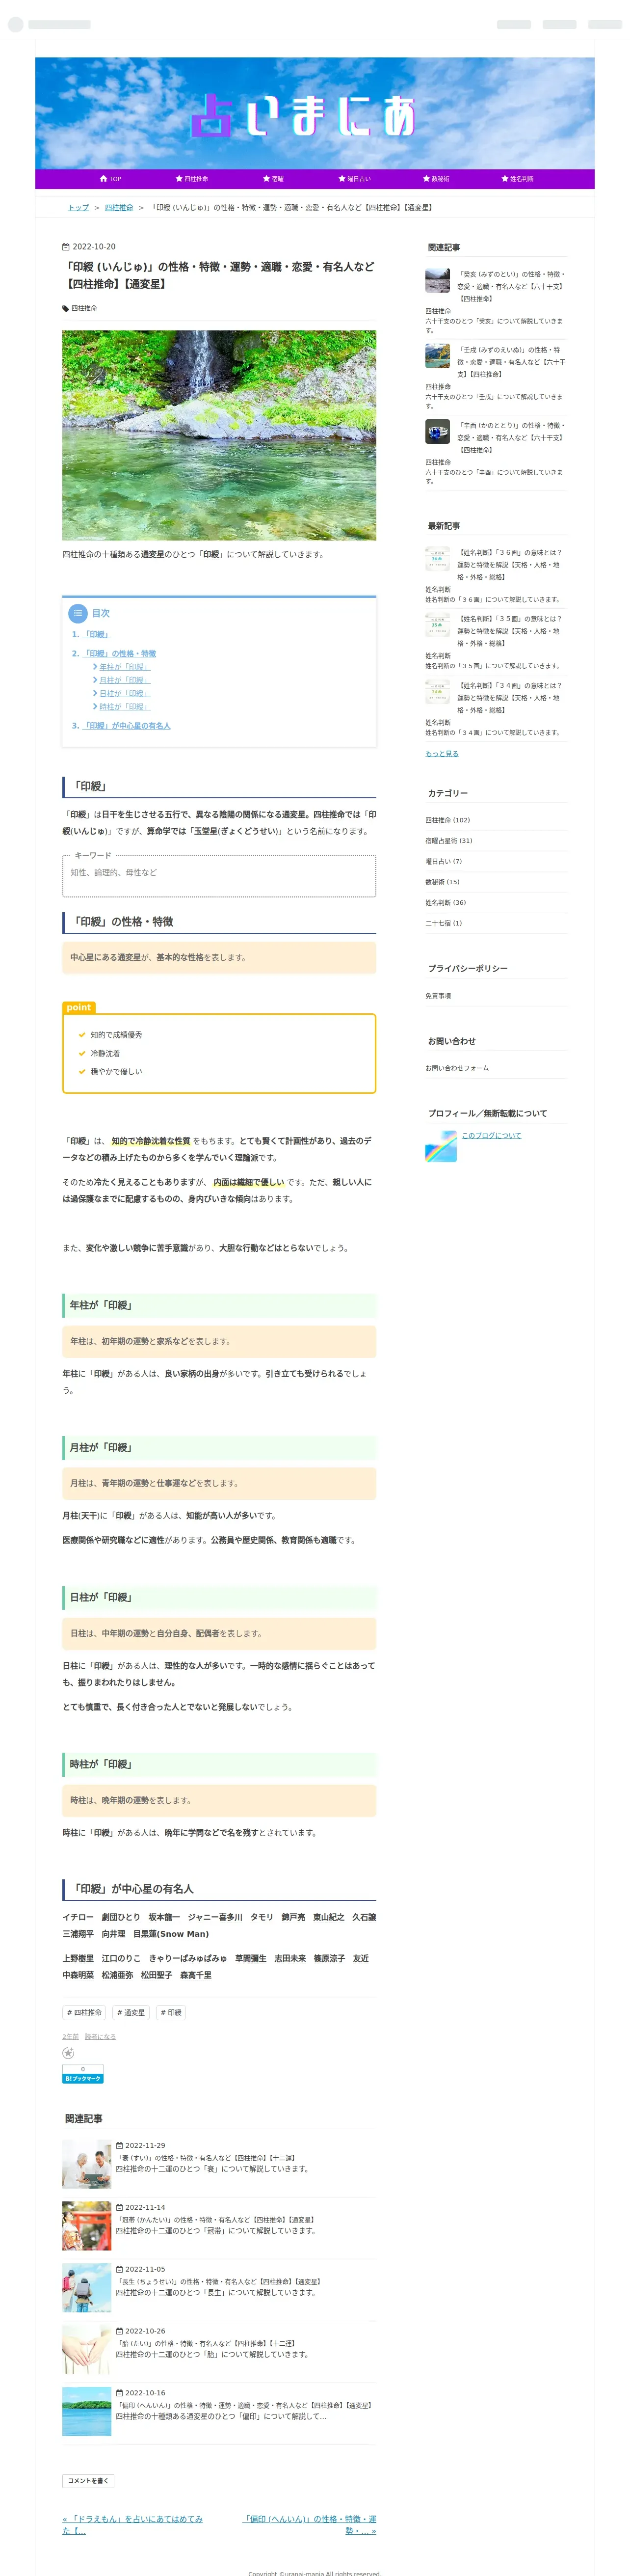
Task: Open category 数秘術 (15)
Action: click(442, 882)
